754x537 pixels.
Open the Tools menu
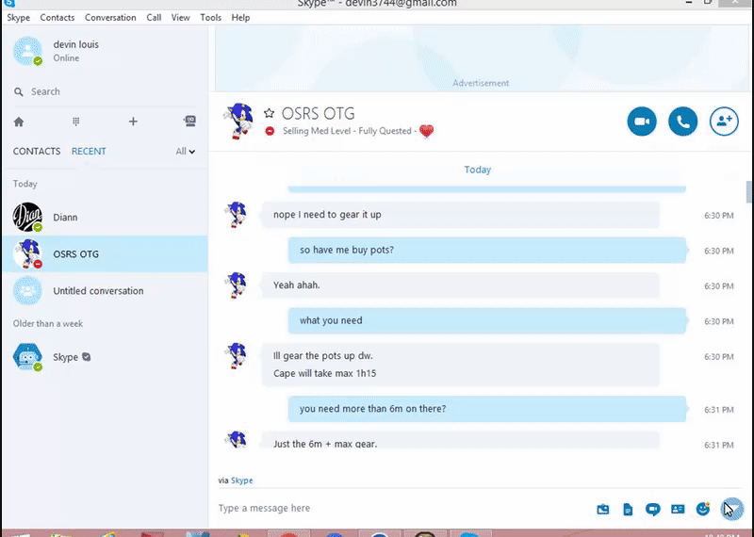coord(210,18)
